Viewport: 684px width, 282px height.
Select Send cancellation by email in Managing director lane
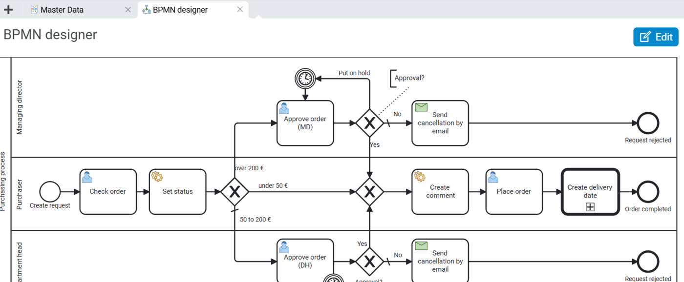coord(440,123)
